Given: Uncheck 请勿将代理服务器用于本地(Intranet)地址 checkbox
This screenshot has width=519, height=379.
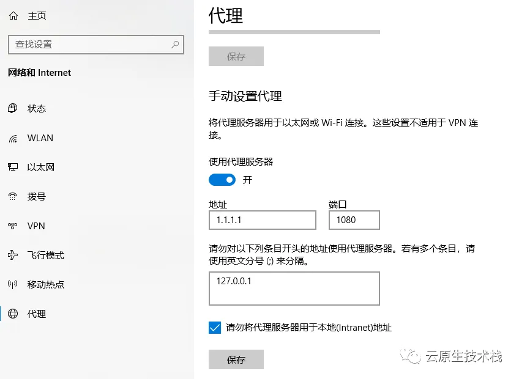Looking at the screenshot, I should click(x=215, y=328).
